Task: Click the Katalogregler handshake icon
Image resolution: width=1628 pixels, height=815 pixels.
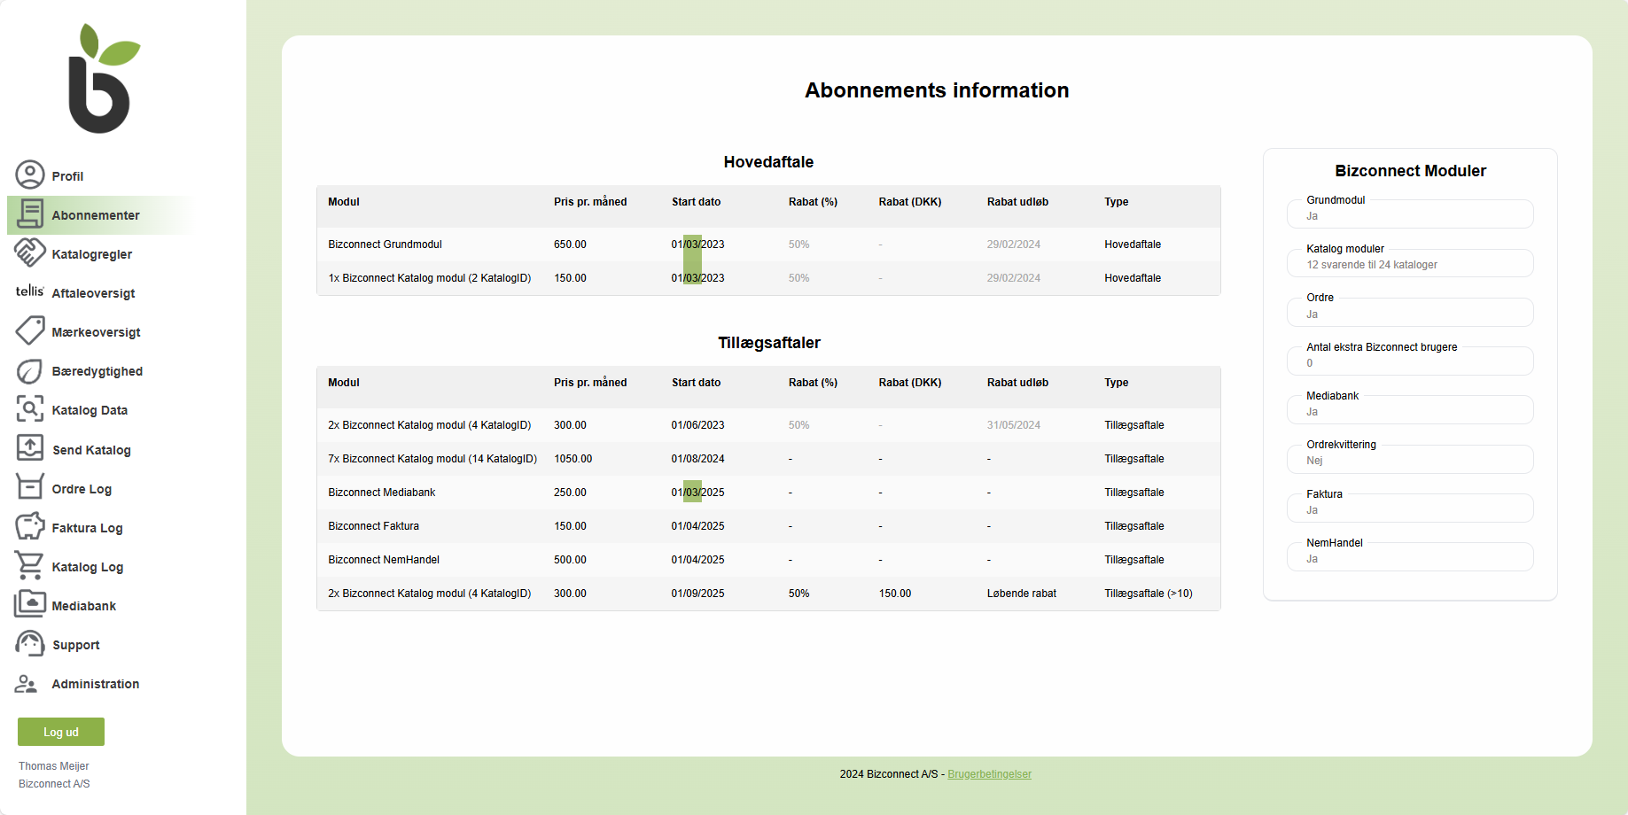Action: pyautogui.click(x=30, y=252)
